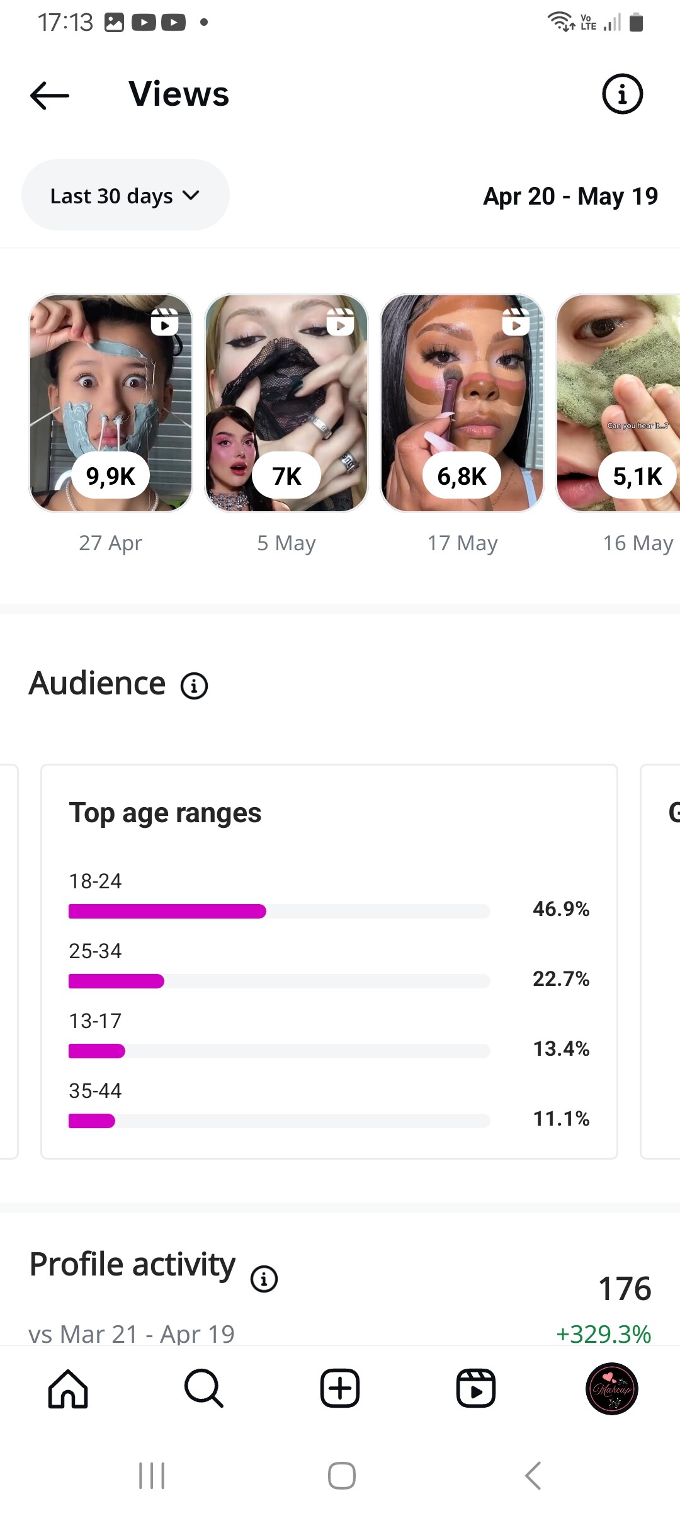Tap the Profile activity count 176
The image size is (680, 1516).
(624, 1288)
